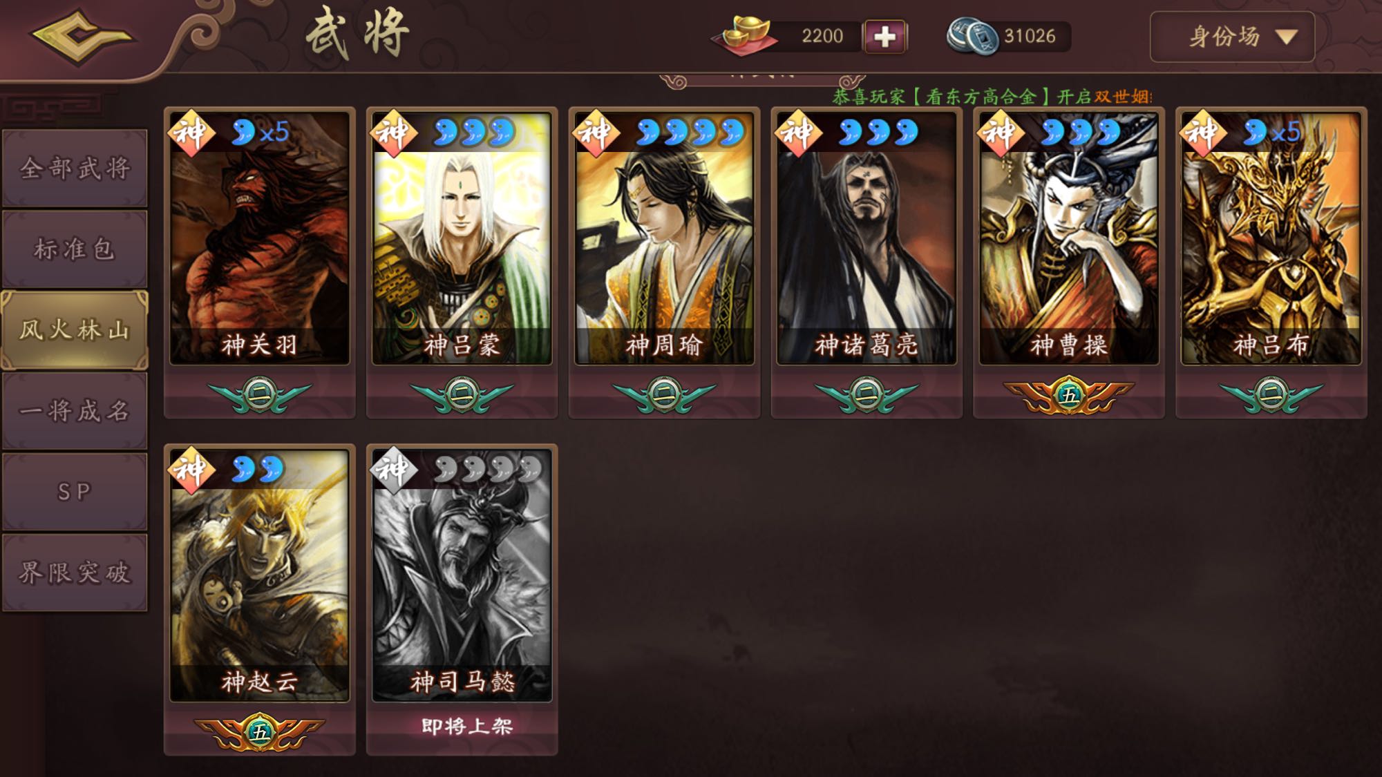Click rank badge under 神周瑜 card

[664, 395]
